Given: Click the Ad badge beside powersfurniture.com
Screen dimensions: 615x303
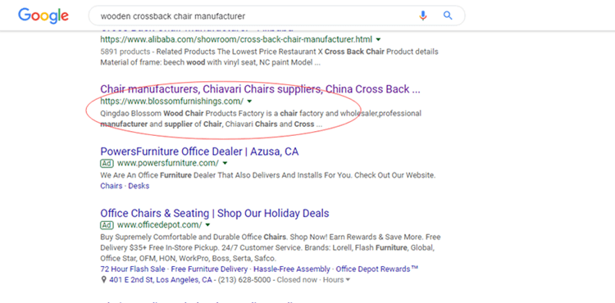Looking at the screenshot, I should click(x=107, y=163).
